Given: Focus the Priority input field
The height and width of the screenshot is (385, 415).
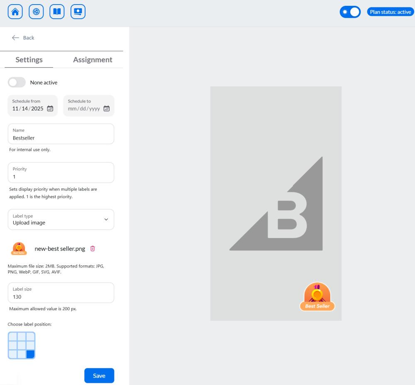Looking at the screenshot, I should tap(61, 176).
